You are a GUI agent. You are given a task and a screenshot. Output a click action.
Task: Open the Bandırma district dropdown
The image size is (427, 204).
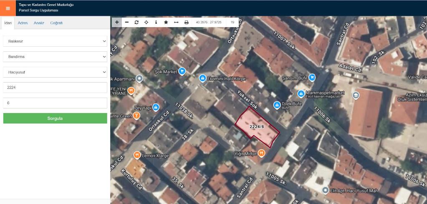point(55,57)
